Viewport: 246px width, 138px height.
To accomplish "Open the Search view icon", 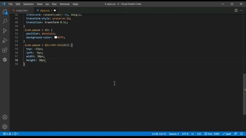I will click(x=5, y=21).
